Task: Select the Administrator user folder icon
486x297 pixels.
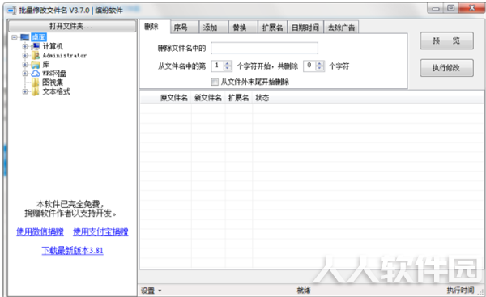Action: click(x=36, y=56)
